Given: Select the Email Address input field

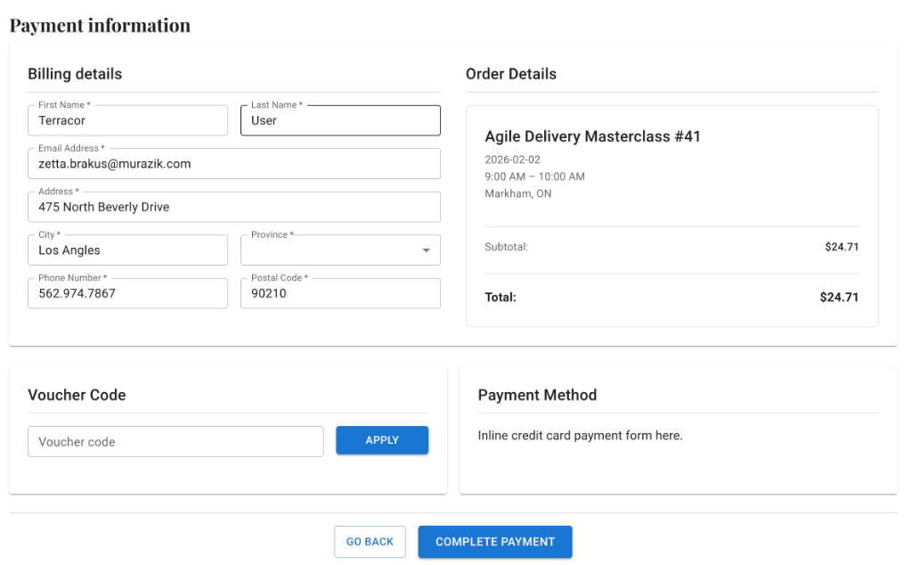Looking at the screenshot, I should (x=234, y=163).
